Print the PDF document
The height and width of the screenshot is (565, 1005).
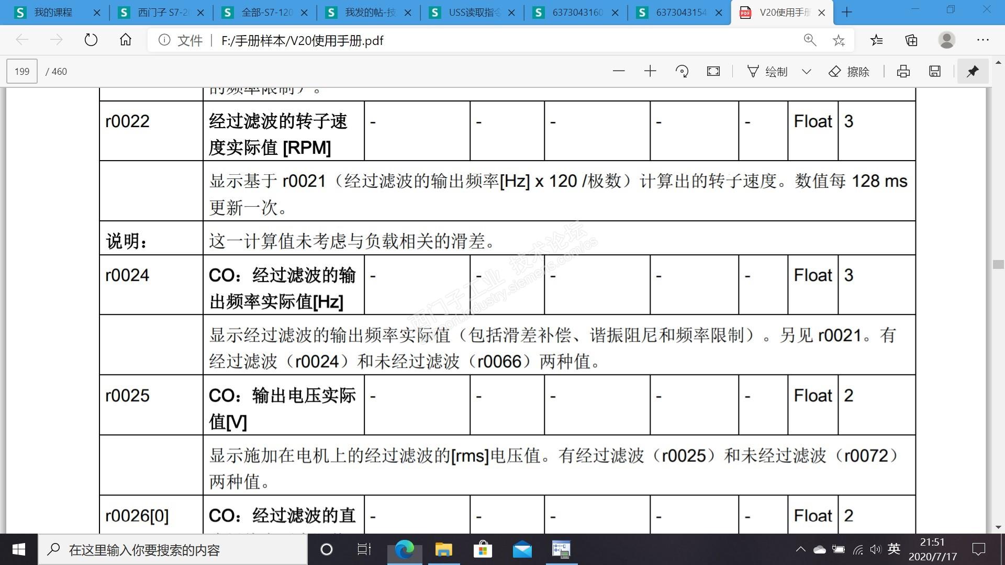pyautogui.click(x=903, y=71)
